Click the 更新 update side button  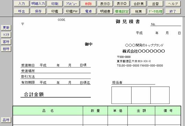coord(6,28)
